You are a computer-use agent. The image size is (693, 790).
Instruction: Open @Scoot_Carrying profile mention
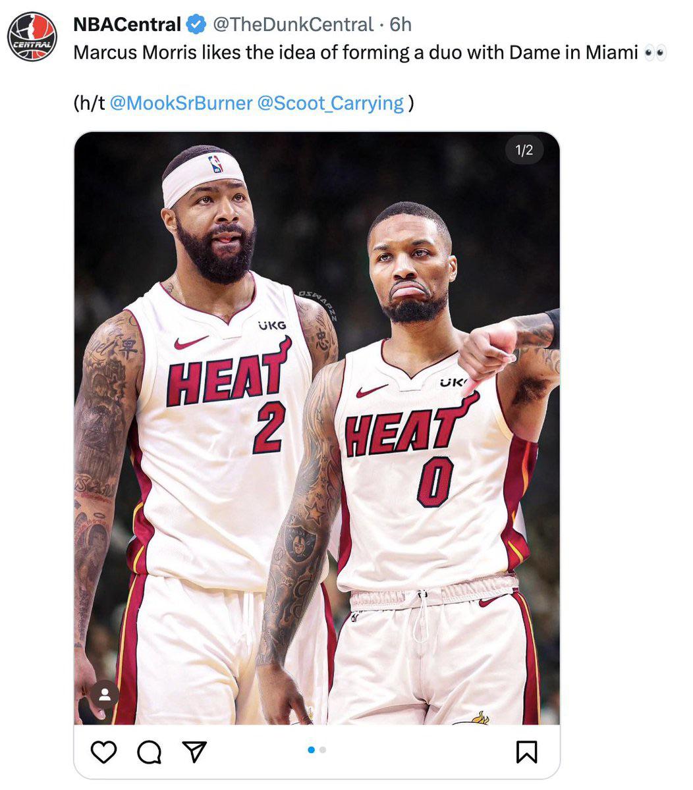pos(331,103)
